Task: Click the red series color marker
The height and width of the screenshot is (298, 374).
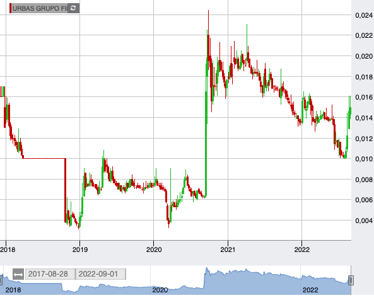Action: 10,8
